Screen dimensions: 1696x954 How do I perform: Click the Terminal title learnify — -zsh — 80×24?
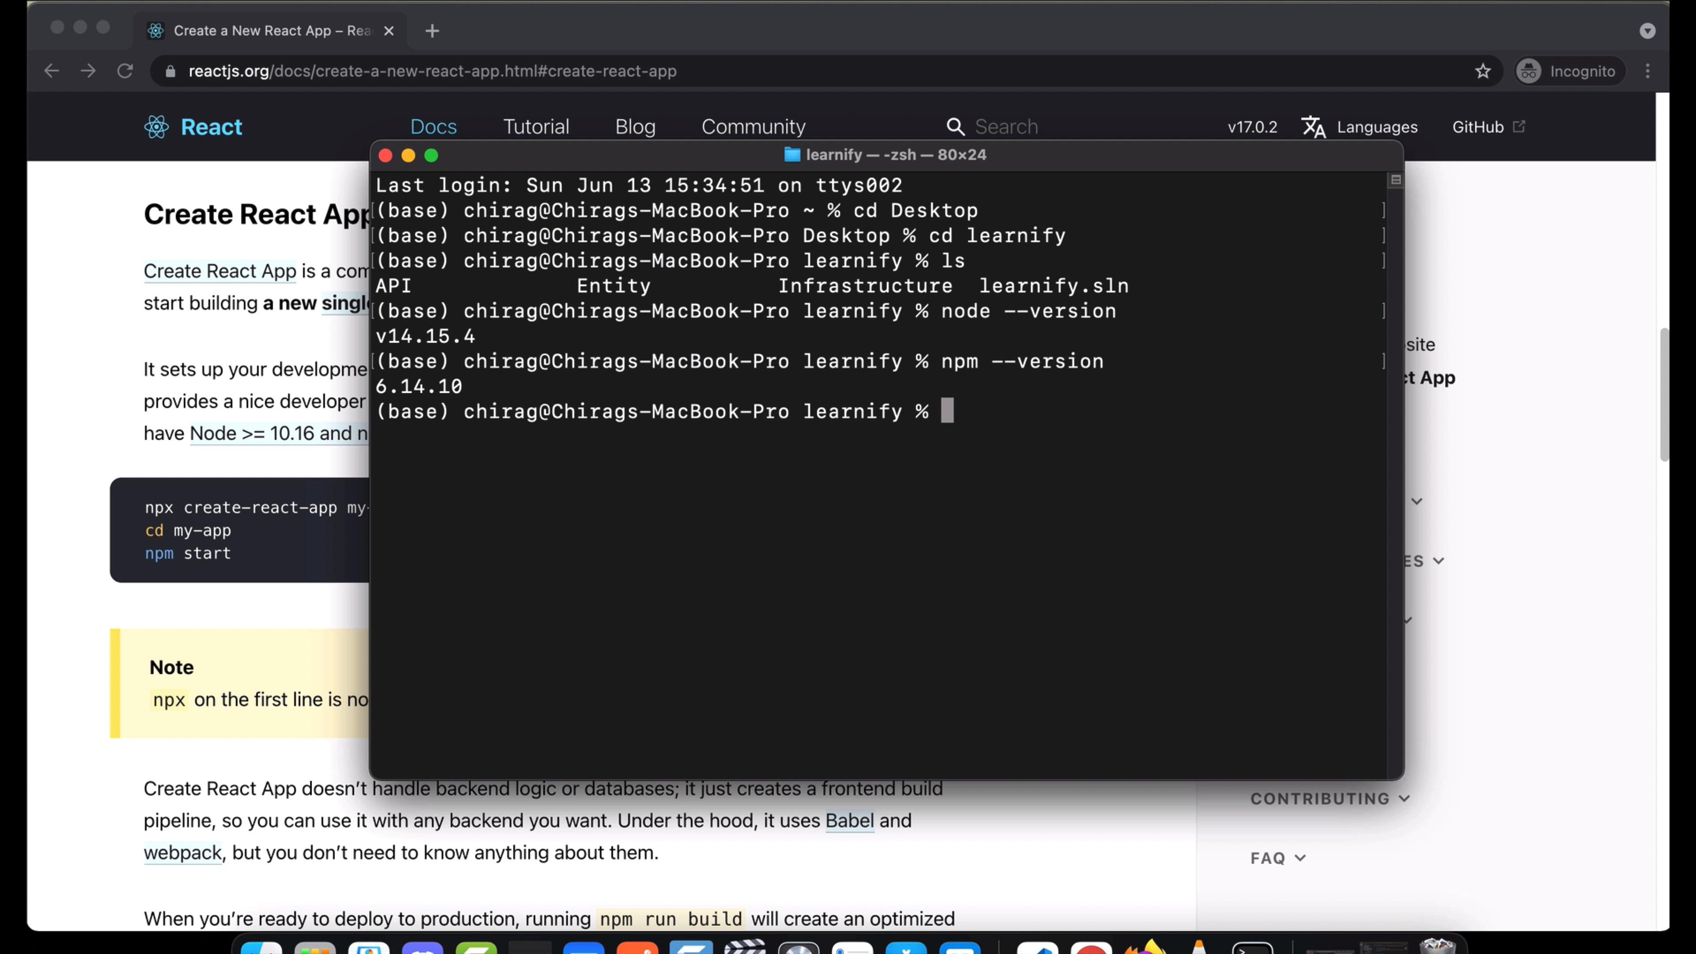pyautogui.click(x=896, y=155)
